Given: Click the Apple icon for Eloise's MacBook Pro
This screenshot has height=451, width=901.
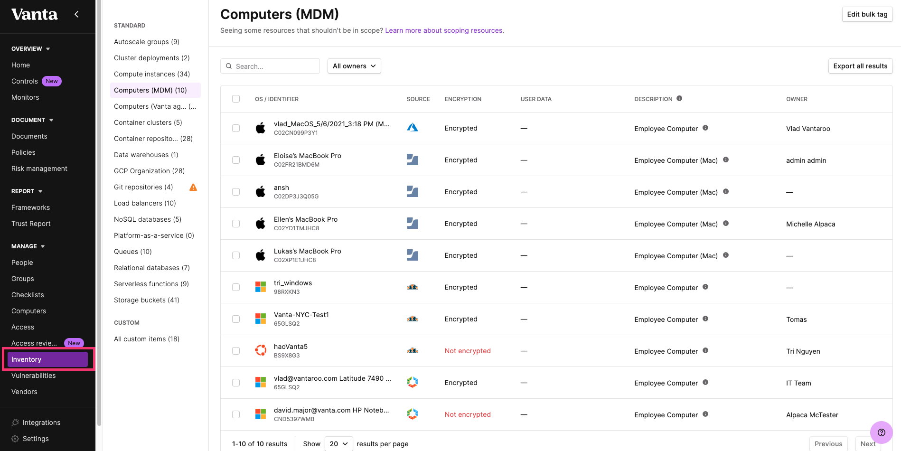Looking at the screenshot, I should tap(261, 160).
